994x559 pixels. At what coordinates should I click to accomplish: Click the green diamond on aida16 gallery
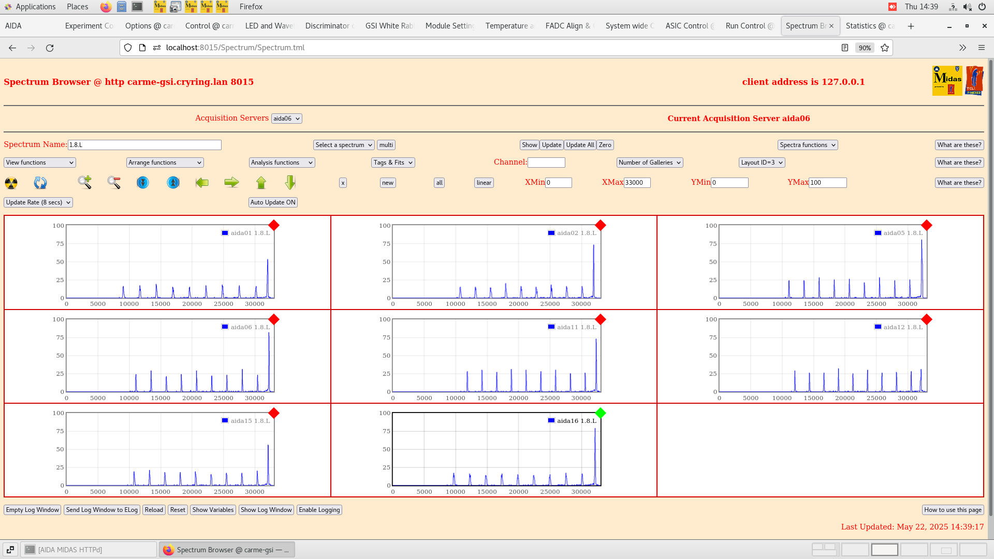(601, 413)
